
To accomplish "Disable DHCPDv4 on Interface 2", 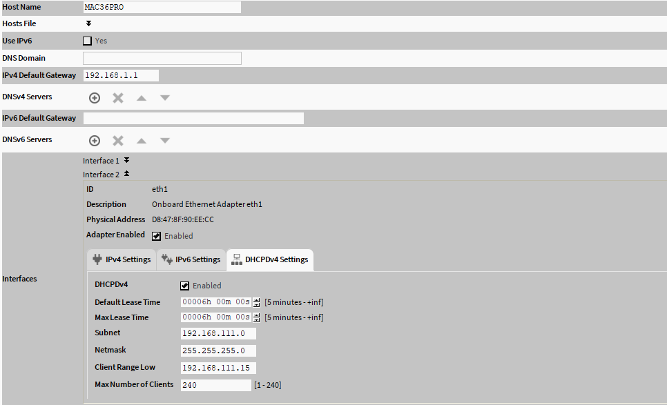I will click(x=184, y=285).
